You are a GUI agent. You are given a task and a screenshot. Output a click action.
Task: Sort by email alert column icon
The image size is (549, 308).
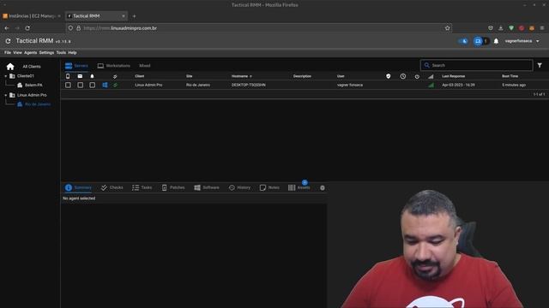(x=80, y=76)
